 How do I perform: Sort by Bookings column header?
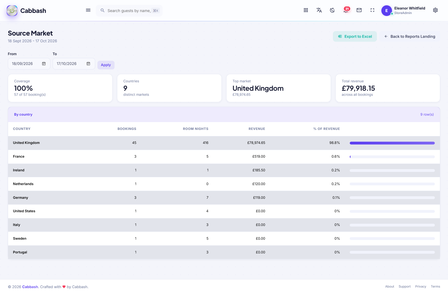[x=127, y=129]
